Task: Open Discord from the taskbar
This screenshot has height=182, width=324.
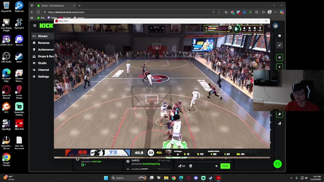Action: click(196, 178)
